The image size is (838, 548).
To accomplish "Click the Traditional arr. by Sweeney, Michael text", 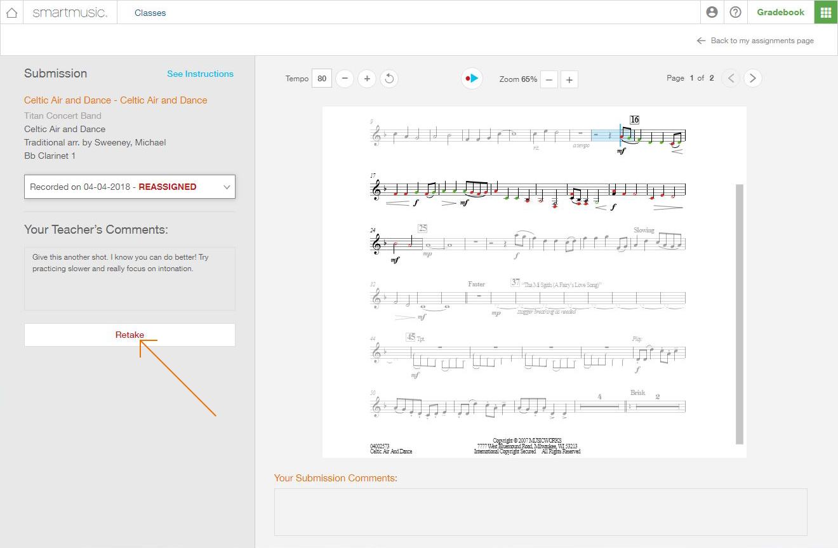I will (x=95, y=142).
